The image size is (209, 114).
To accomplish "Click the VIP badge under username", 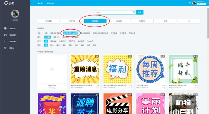I will [202, 4].
